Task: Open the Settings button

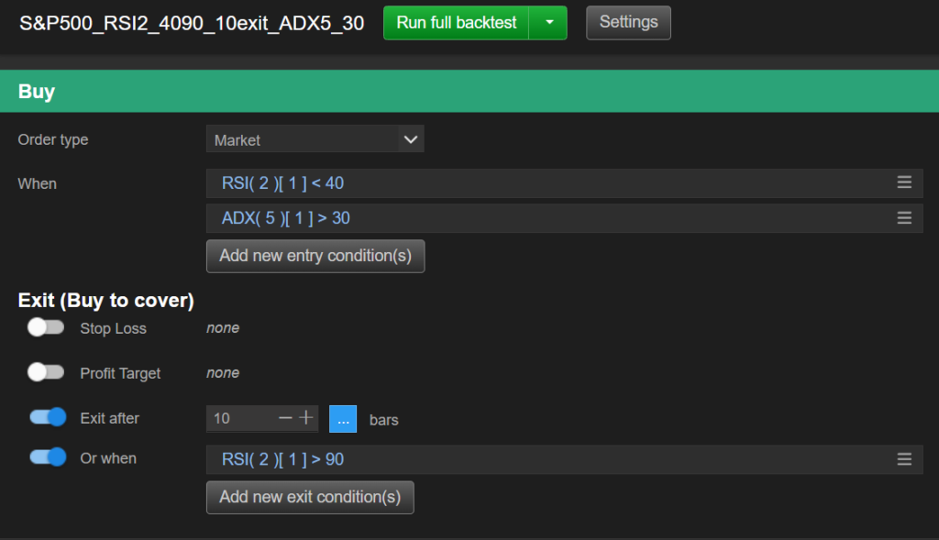Action: pos(628,23)
